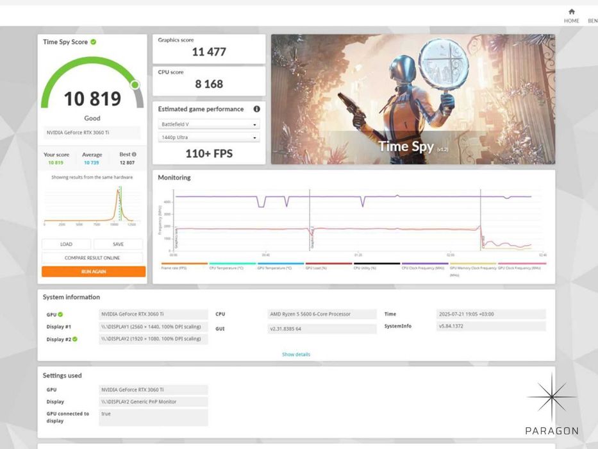This screenshot has height=449, width=598.
Task: Click the Your score value 10 819
Action: pos(56,163)
